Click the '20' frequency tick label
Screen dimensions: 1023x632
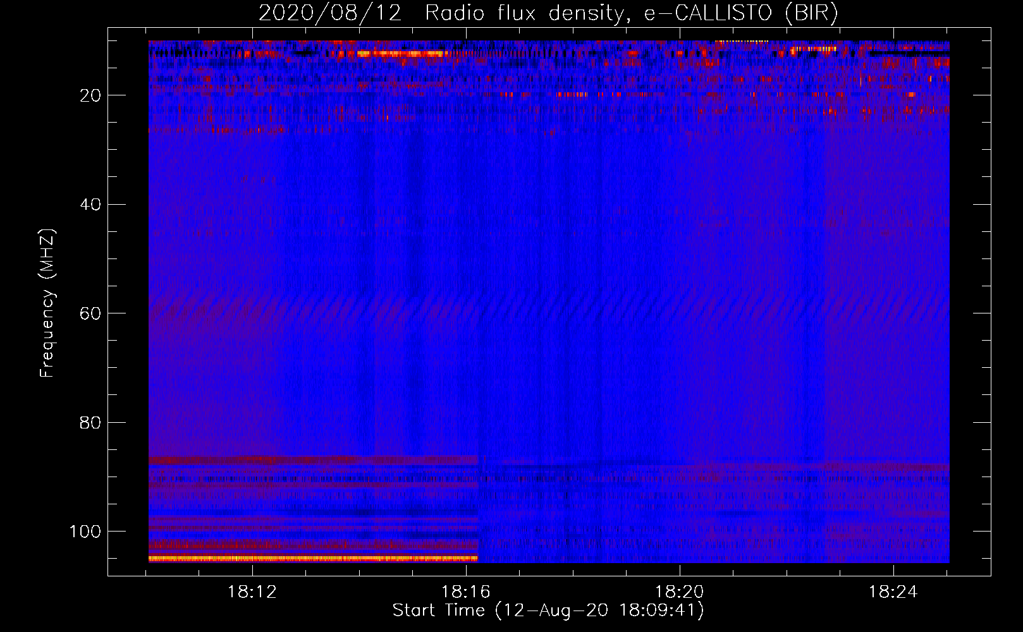91,95
